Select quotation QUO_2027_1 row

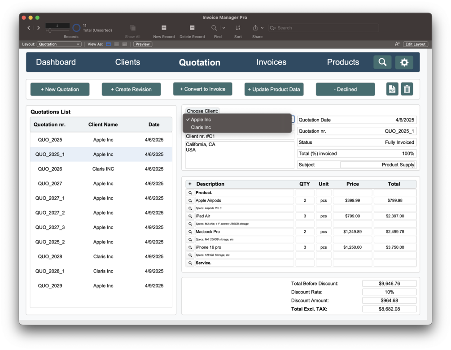click(101, 198)
